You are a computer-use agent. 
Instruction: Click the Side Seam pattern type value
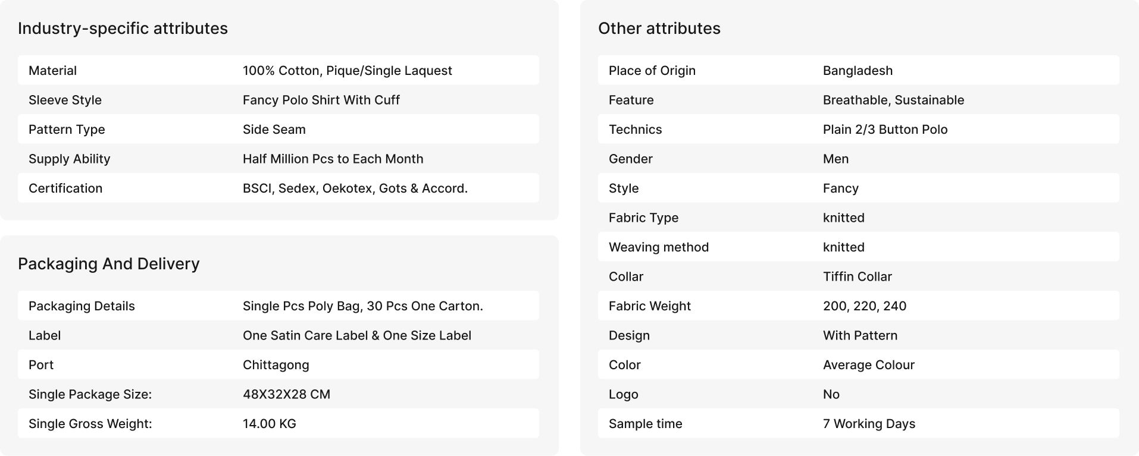(274, 130)
